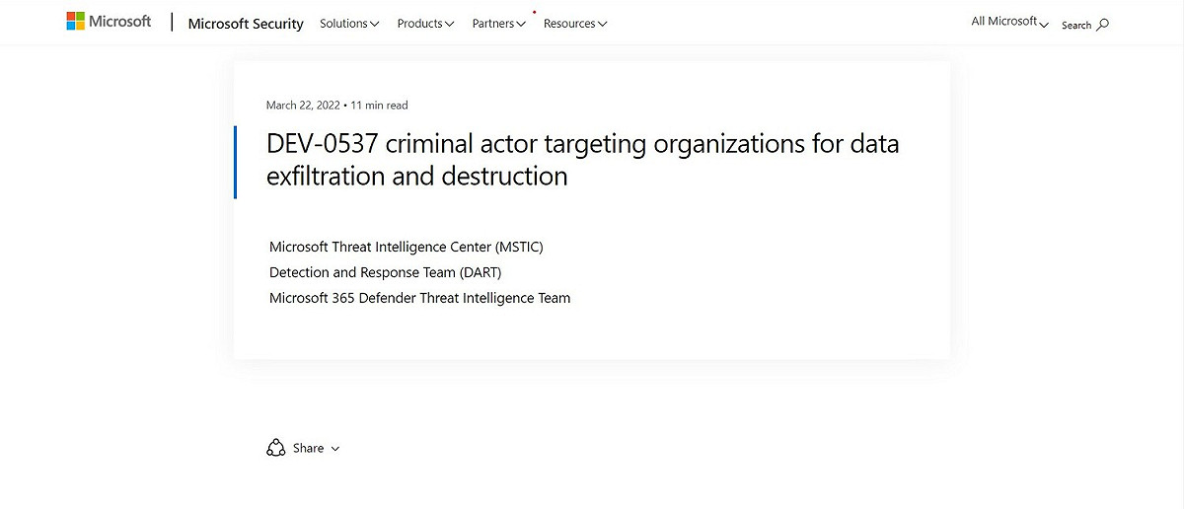Click the Search text label
1184x509 pixels.
coord(1076,26)
